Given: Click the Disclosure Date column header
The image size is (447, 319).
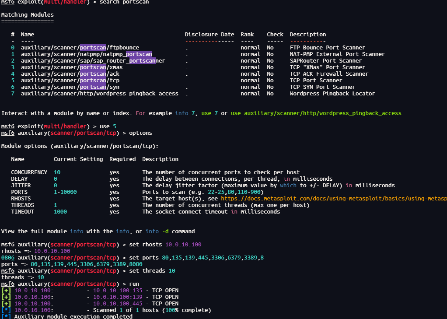Looking at the screenshot, I should (209, 35).
